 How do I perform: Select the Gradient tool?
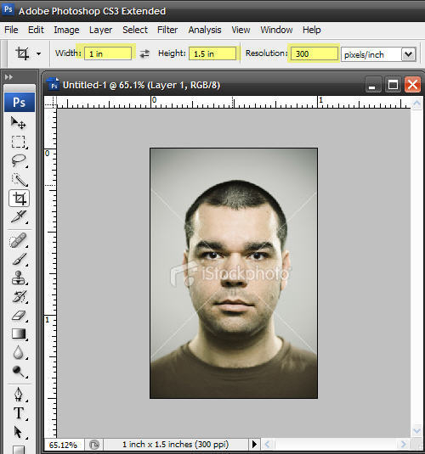(20, 333)
